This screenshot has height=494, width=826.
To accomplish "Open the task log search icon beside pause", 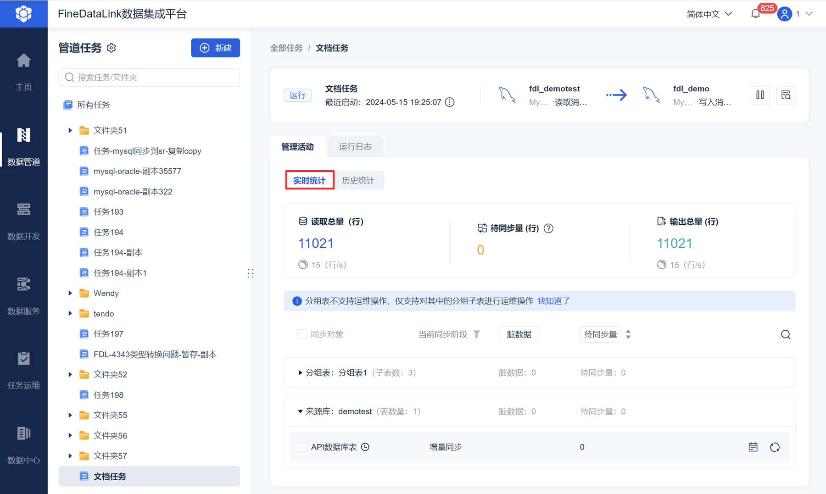I will 786,95.
